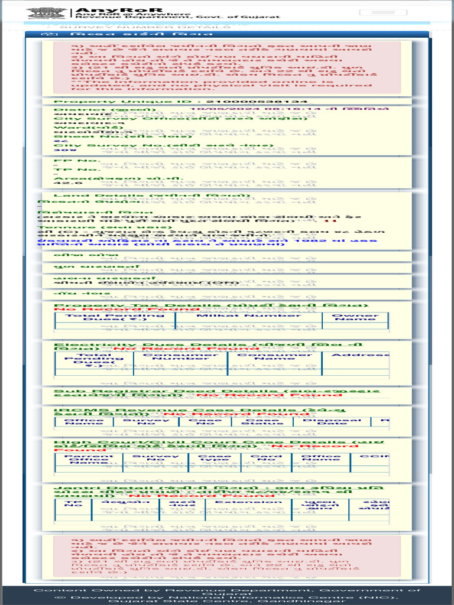
Task: Click the iRCMS Revenue Case Details heading
Action: [x=200, y=411]
